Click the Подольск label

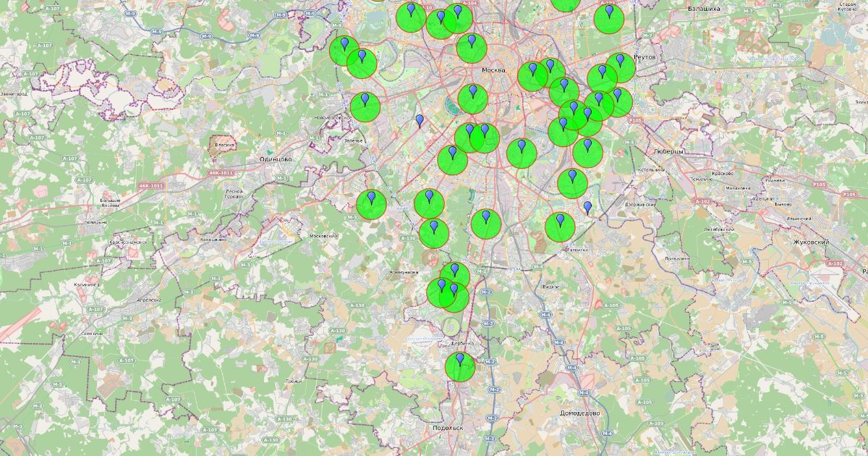pyautogui.click(x=447, y=428)
